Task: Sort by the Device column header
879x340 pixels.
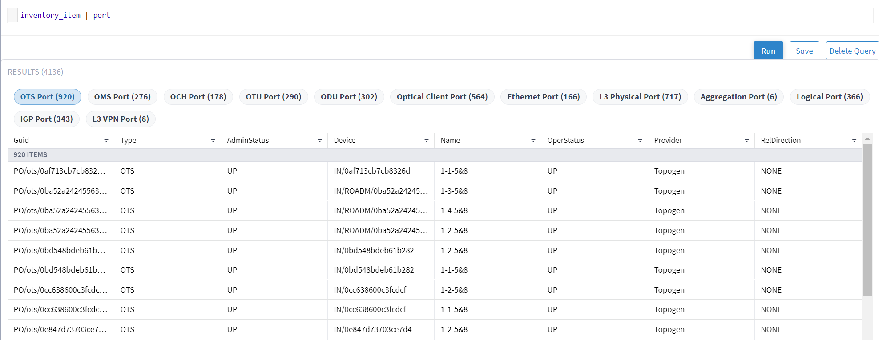Action: click(345, 140)
